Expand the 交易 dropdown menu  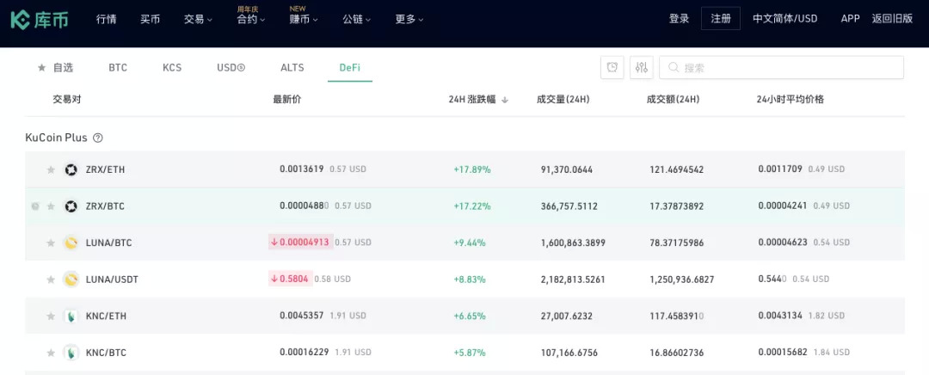198,19
